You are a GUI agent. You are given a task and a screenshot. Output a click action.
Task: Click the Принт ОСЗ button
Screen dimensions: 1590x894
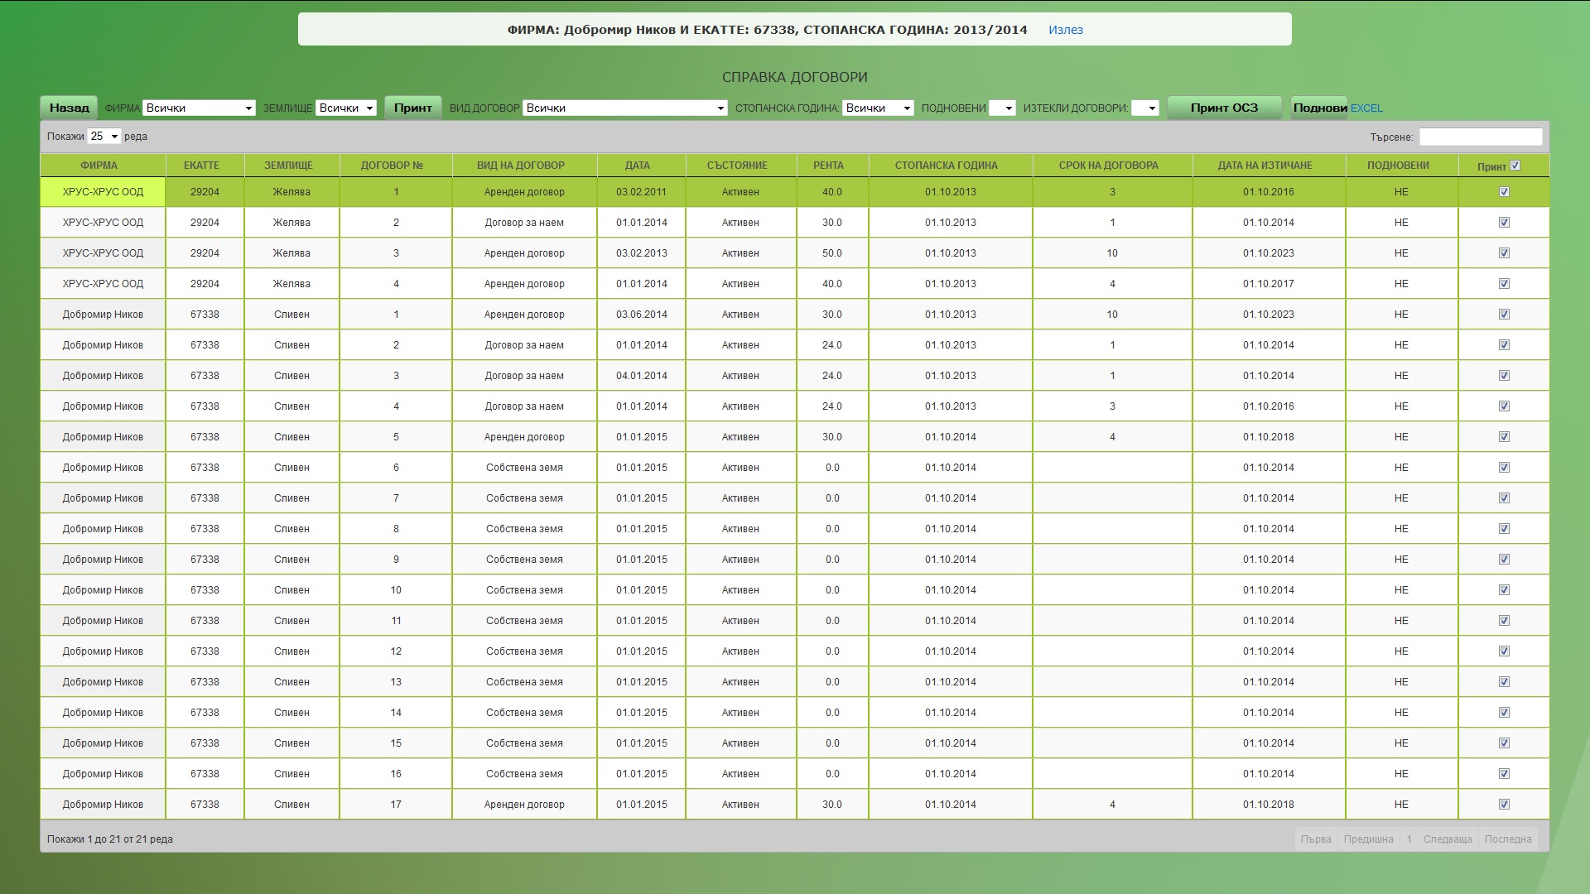coord(1224,108)
